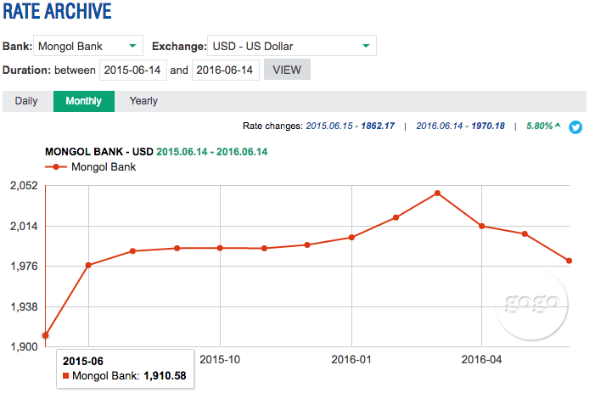This screenshot has width=595, height=399.
Task: Click the start date field 2015-06-14
Action: (132, 70)
